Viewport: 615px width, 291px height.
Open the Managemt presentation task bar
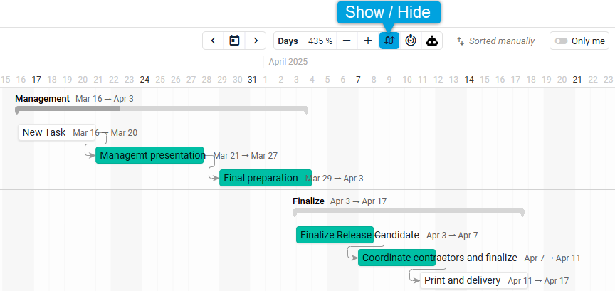coord(149,155)
